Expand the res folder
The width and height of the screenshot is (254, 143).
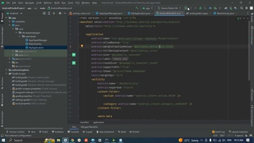click(x=10, y=62)
